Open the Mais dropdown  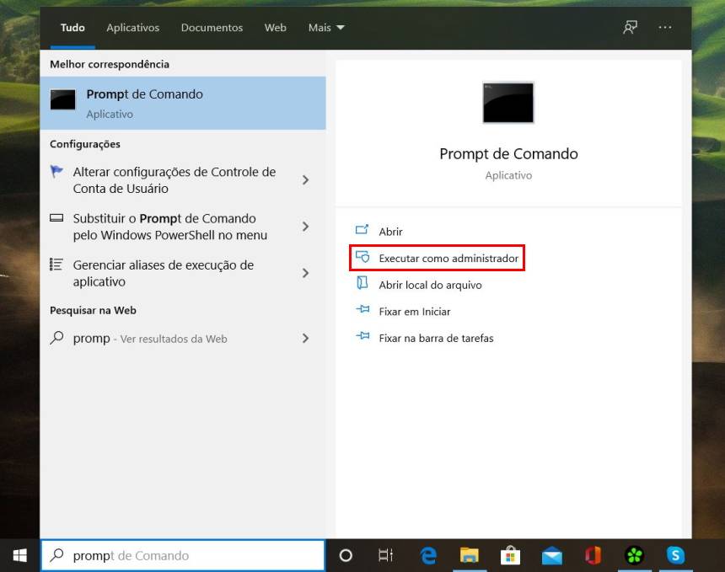(x=326, y=28)
